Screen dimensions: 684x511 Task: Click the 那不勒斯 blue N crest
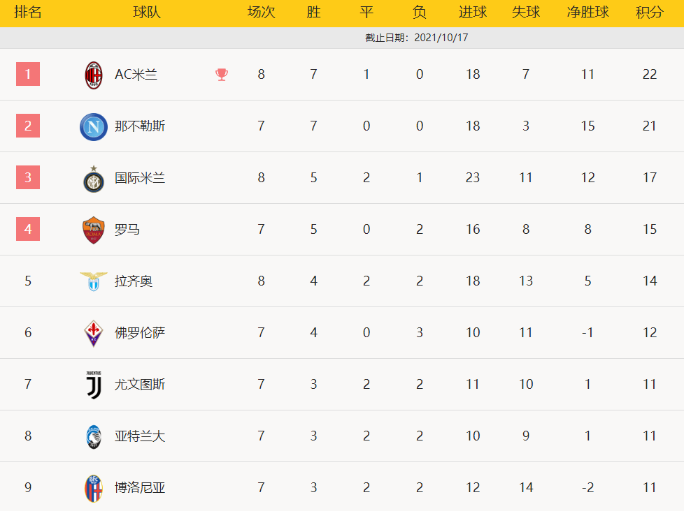coord(93,126)
